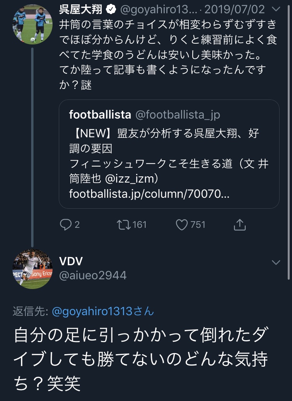The image size is (292, 401).
Task: Open 呉屋大翔 profile picture
Action: pyautogui.click(x=33, y=24)
